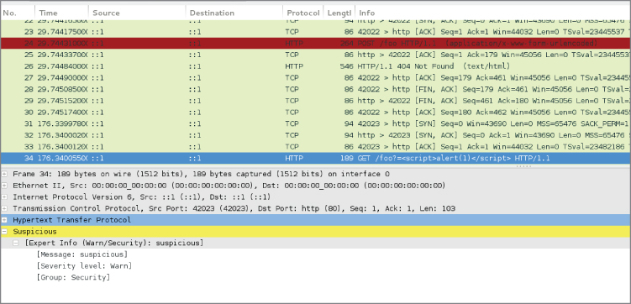Expand the Ethernet II tree node
The height and width of the screenshot is (304, 631).
4,186
